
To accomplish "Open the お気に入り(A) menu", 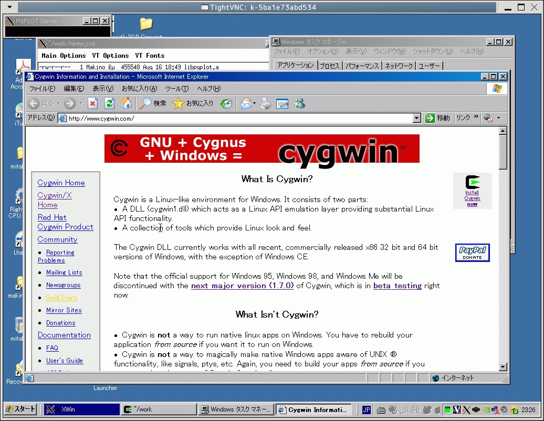I will (x=139, y=89).
